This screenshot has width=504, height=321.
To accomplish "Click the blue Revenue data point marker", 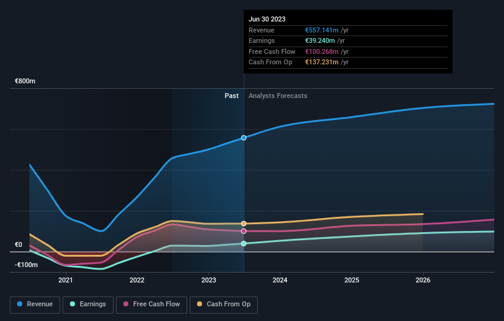I will point(244,138).
